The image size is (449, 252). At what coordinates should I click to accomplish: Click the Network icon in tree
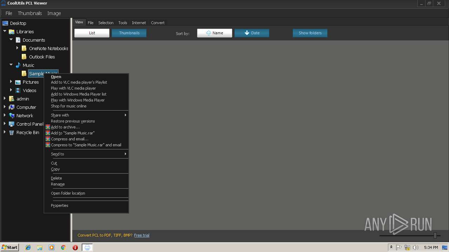click(x=12, y=115)
